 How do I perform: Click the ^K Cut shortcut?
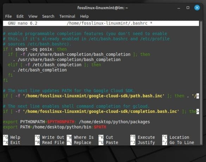point(106,137)
